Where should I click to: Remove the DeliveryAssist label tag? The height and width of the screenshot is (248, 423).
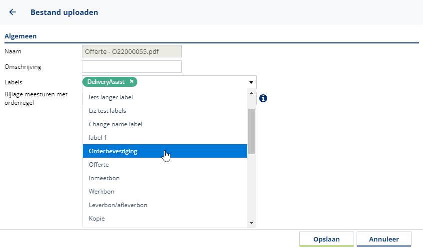[x=131, y=81]
